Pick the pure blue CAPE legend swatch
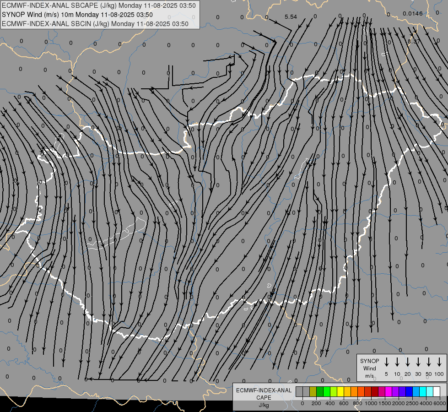Viewport: 448px width, 412px height. [409, 391]
